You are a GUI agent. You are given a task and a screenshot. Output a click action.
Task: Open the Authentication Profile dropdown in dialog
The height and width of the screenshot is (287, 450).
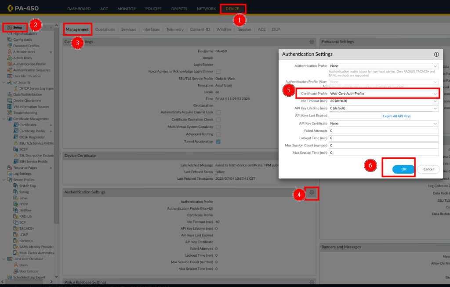pyautogui.click(x=384, y=66)
